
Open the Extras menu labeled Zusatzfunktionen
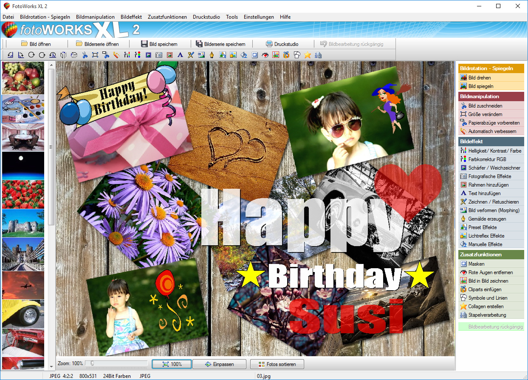point(167,17)
